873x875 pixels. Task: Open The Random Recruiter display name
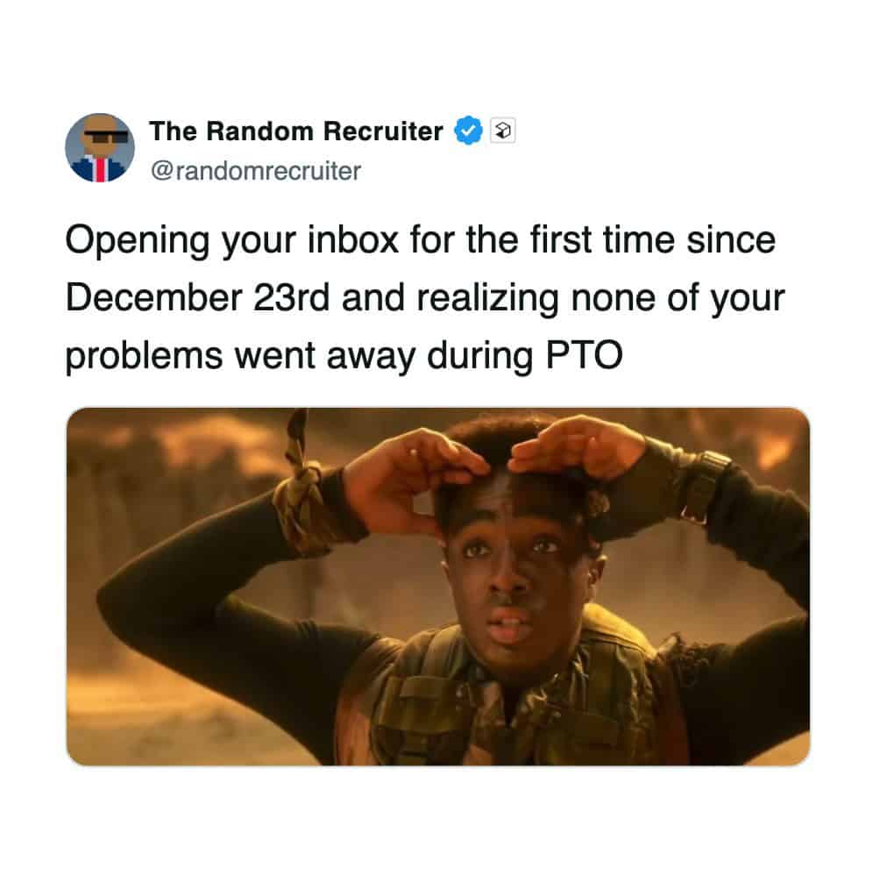click(x=296, y=132)
